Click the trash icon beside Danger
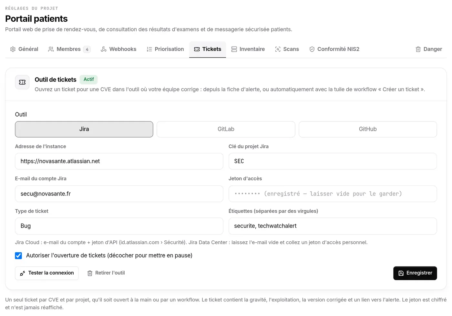This screenshot has width=452, height=316. 418,49
